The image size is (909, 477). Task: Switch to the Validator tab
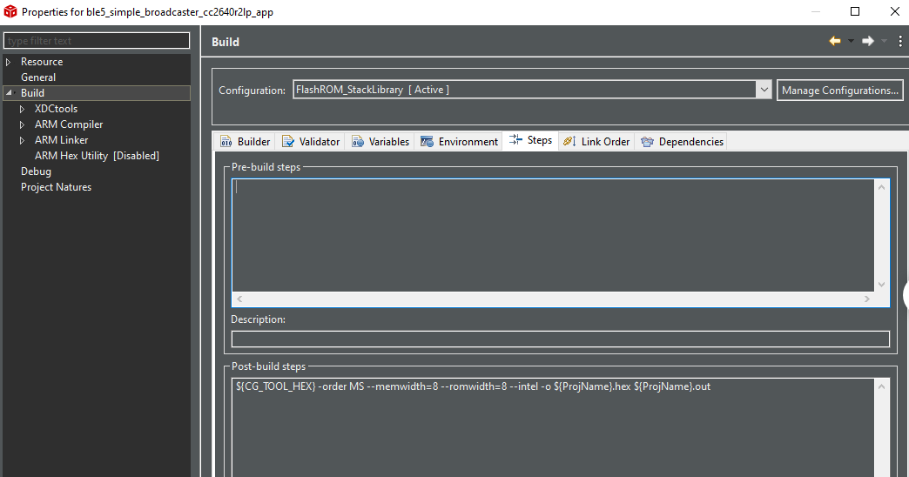click(x=311, y=141)
